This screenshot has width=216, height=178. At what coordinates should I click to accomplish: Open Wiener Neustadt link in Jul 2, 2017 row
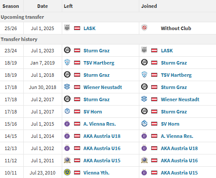[x=180, y=99]
